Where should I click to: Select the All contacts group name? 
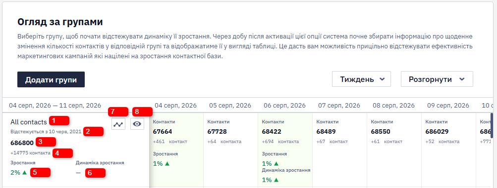[x=29, y=122]
